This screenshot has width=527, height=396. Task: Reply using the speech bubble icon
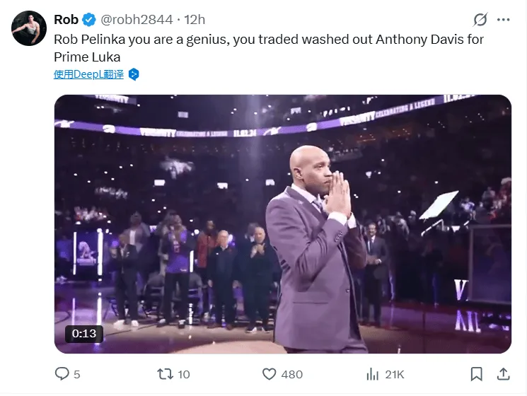(x=62, y=374)
